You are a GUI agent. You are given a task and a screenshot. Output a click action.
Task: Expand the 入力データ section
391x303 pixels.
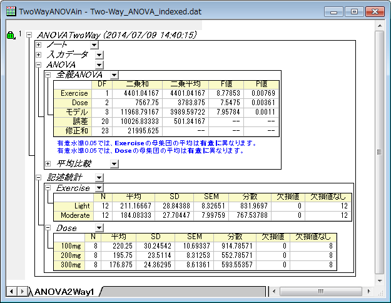click(38, 54)
